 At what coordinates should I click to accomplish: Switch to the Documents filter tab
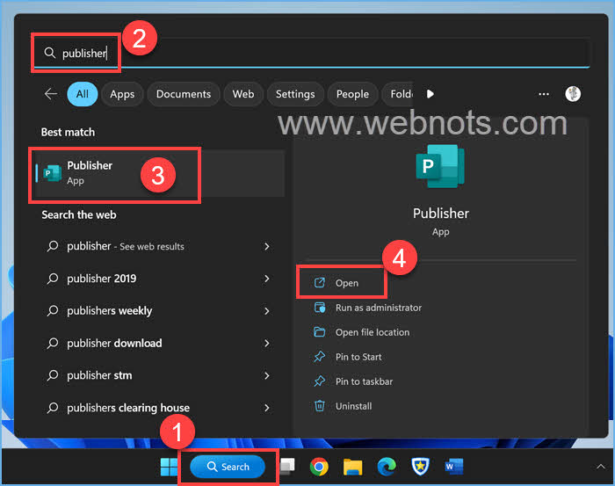coord(183,94)
